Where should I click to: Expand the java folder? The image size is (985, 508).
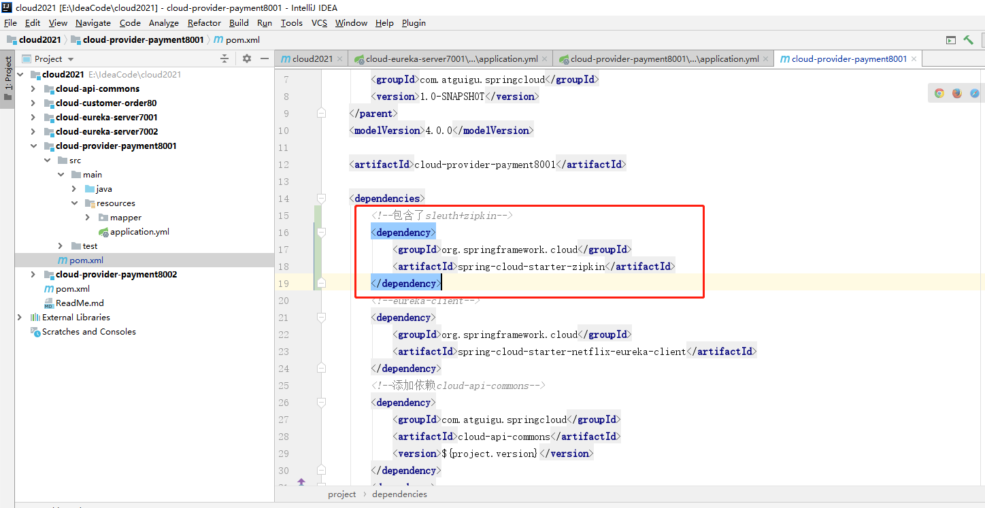tap(74, 189)
